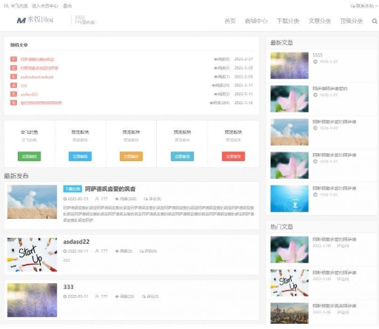The image size is (379, 329).
Task: Click the 2022-2-27 date in 随机文章
Action: 244,59
